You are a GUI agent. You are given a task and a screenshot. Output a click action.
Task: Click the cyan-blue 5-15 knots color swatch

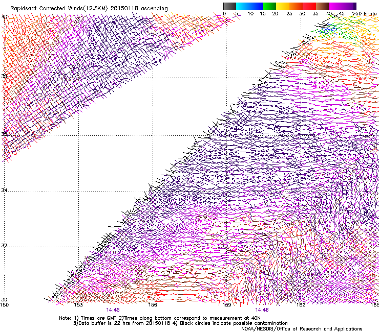pyautogui.click(x=249, y=6)
